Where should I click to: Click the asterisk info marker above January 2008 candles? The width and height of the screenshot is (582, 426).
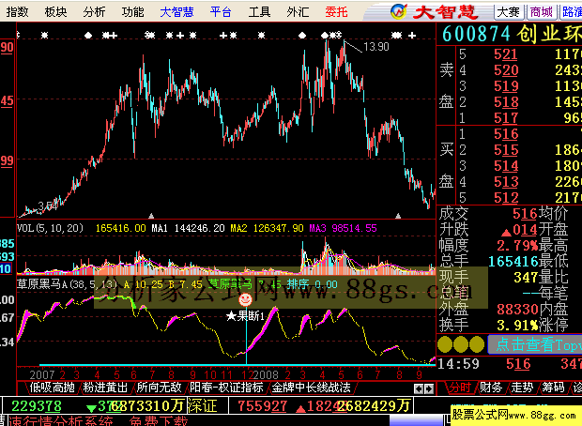tap(261, 36)
